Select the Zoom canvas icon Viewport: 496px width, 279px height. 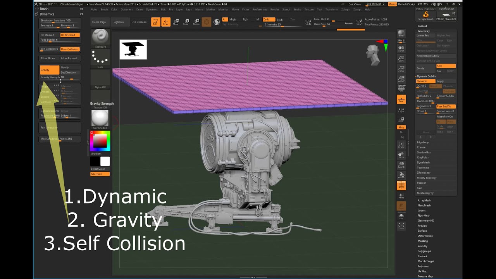tap(401, 59)
